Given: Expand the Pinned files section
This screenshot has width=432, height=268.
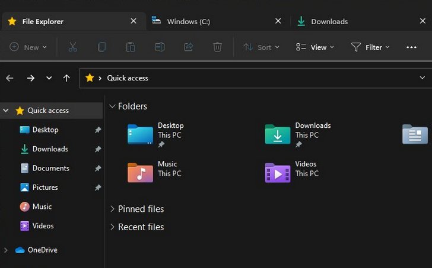Looking at the screenshot, I should coord(112,209).
